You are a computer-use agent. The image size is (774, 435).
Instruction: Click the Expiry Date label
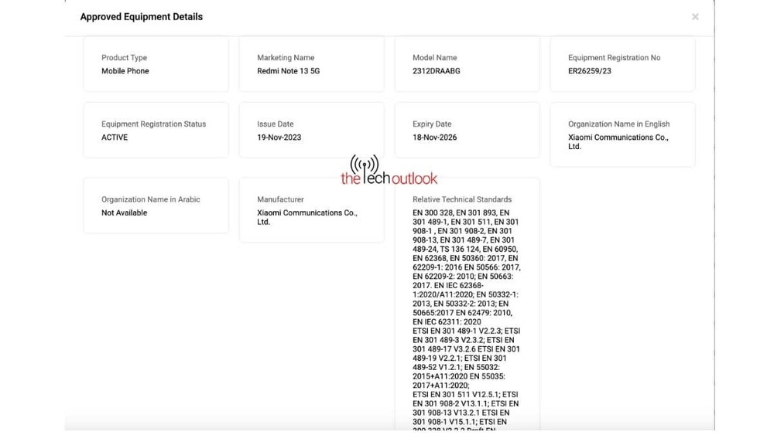pos(432,124)
